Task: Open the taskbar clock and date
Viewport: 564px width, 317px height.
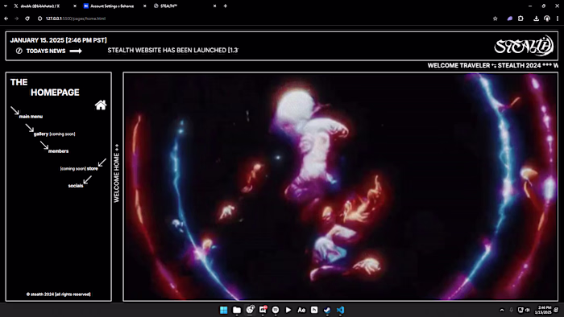Action: tap(544, 310)
